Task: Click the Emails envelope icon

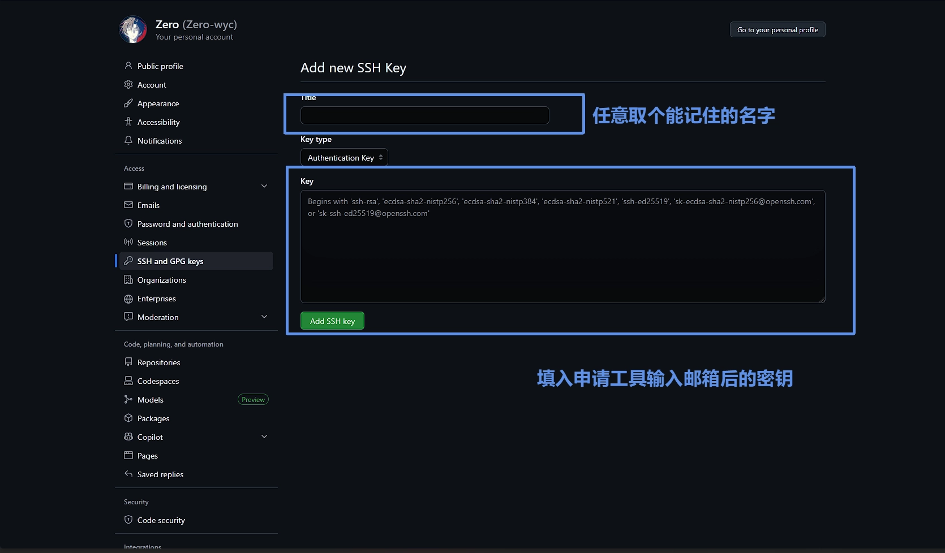Action: pos(128,205)
